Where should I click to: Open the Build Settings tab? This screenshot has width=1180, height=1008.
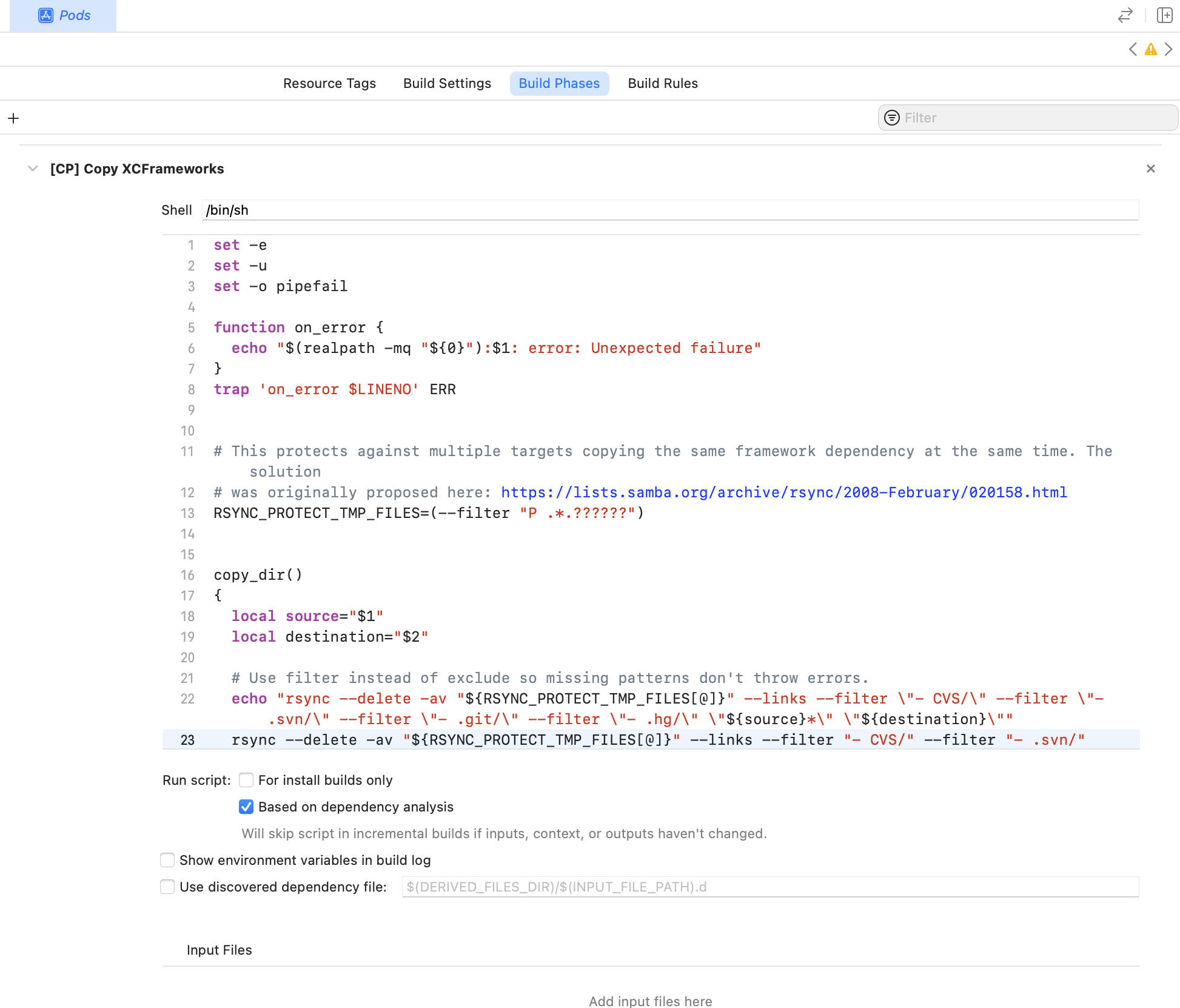[x=447, y=83]
